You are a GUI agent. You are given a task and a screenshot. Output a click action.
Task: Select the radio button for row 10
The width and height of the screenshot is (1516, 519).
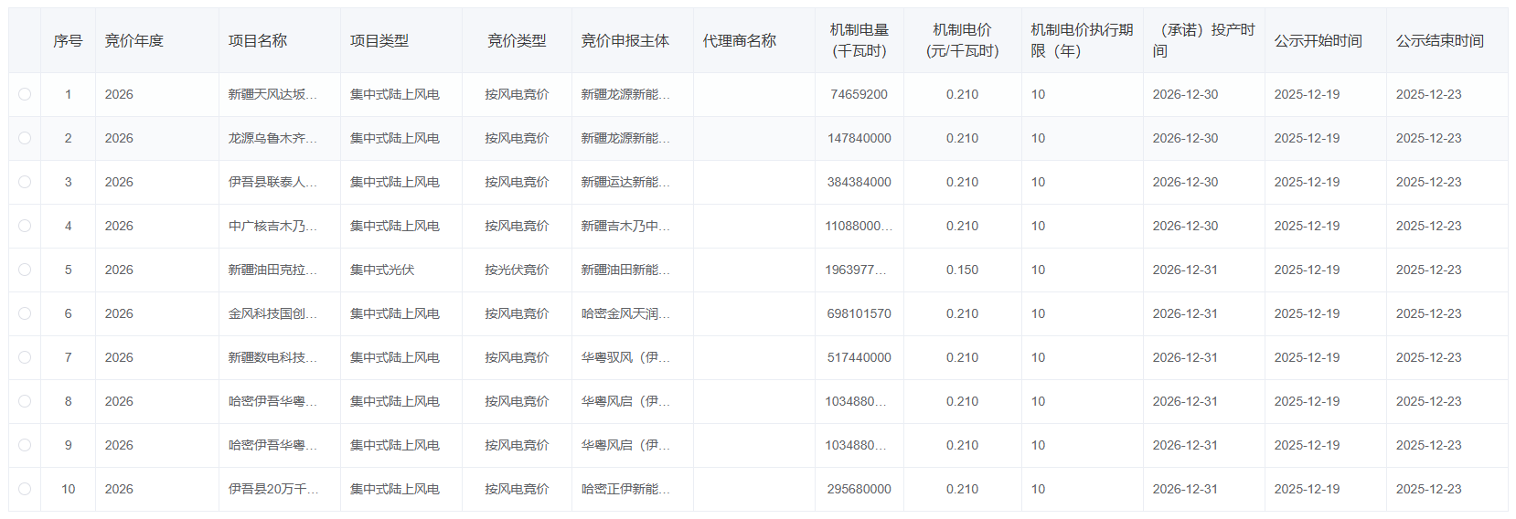pyautogui.click(x=25, y=489)
